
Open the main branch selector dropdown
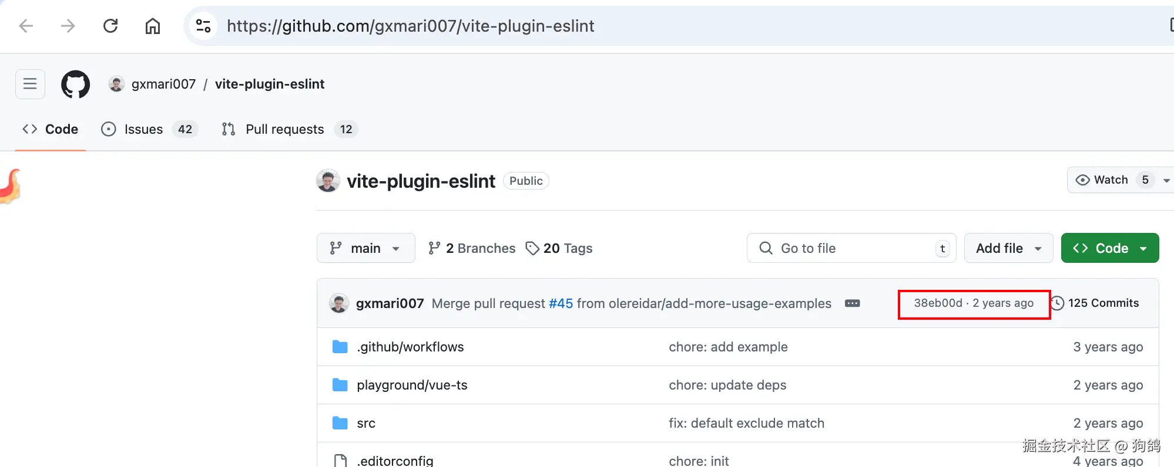[365, 248]
